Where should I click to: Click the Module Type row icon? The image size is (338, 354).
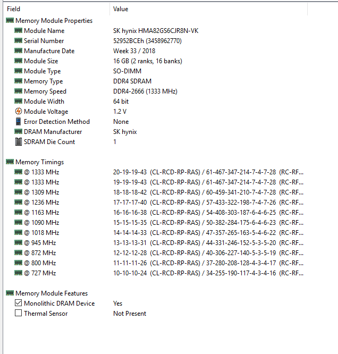pyautogui.click(x=18, y=71)
